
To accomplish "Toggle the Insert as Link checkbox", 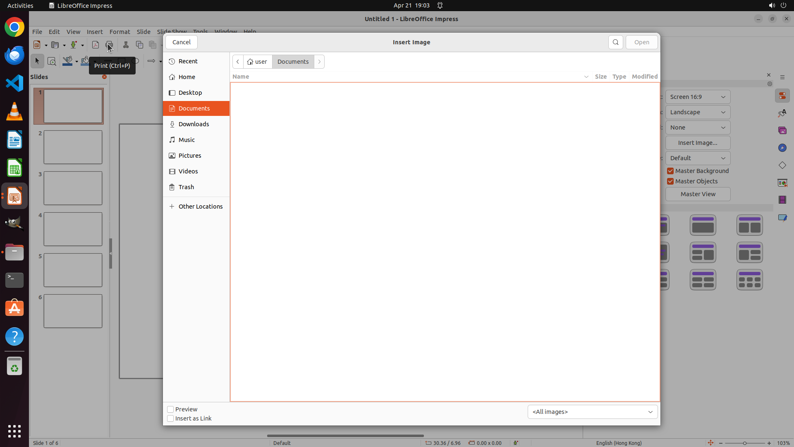I will tap(170, 418).
